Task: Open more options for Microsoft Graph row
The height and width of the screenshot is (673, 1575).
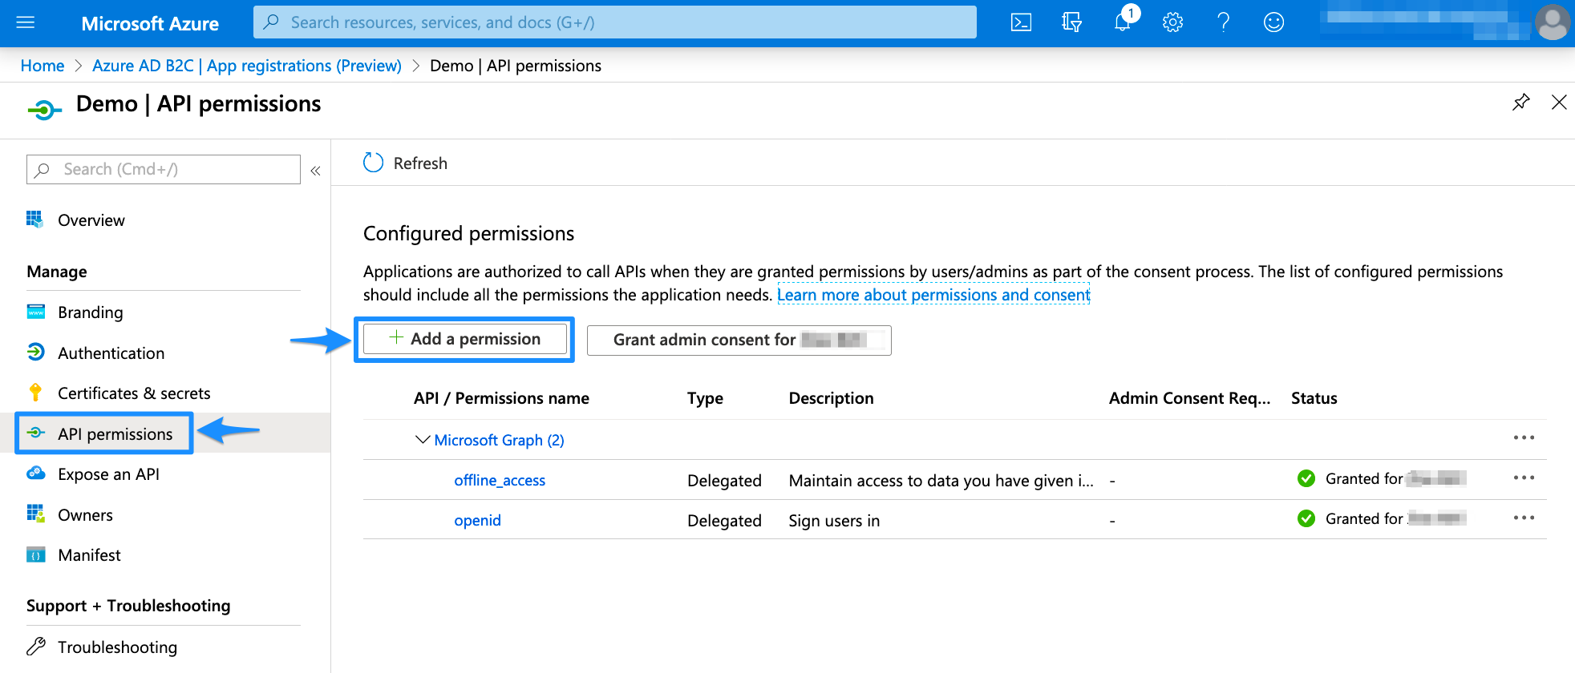Action: pyautogui.click(x=1524, y=437)
